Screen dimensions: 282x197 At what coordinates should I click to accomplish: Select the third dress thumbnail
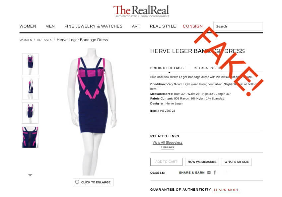pyautogui.click(x=30, y=113)
